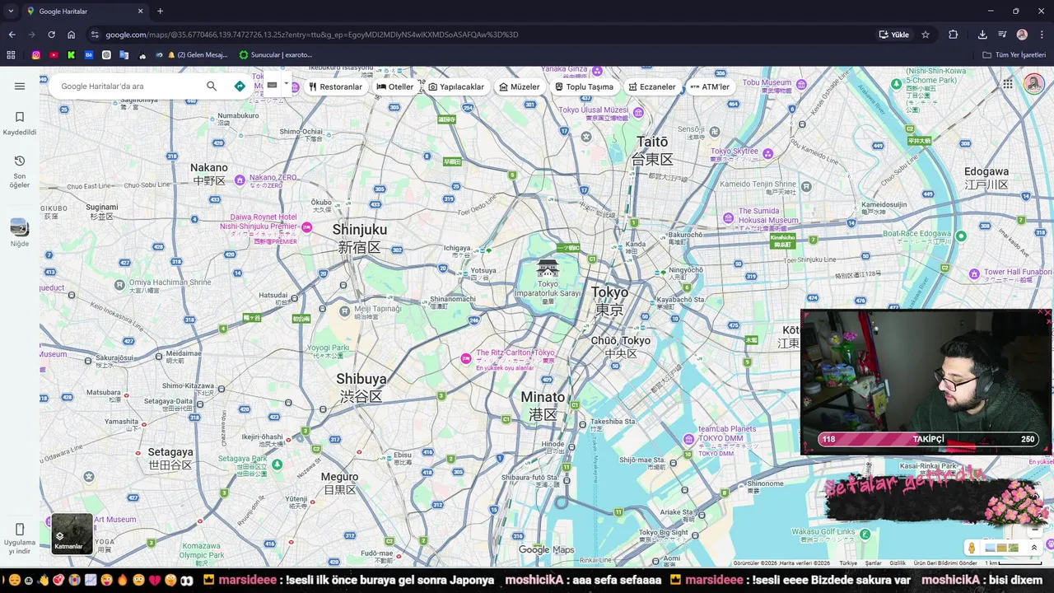Click the browser home button
Screen dimensions: 1054x593
pyautogui.click(x=72, y=35)
